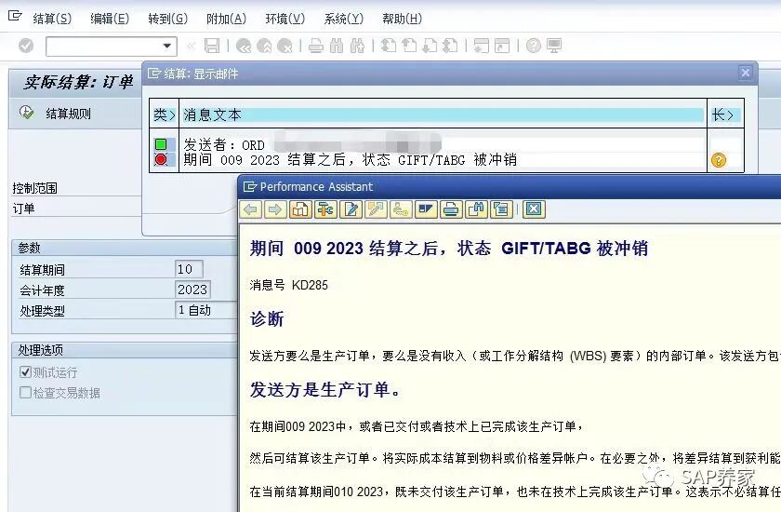Viewport: 781px width, 512px height.
Task: Close the 结算:显示邮件 dialog
Action: [745, 73]
